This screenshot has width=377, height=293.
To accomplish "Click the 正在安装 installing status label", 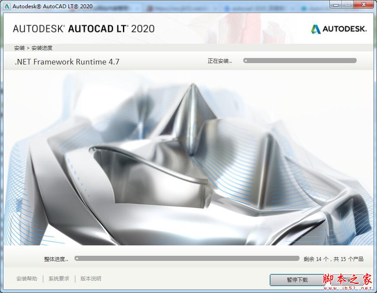I will coord(220,61).
